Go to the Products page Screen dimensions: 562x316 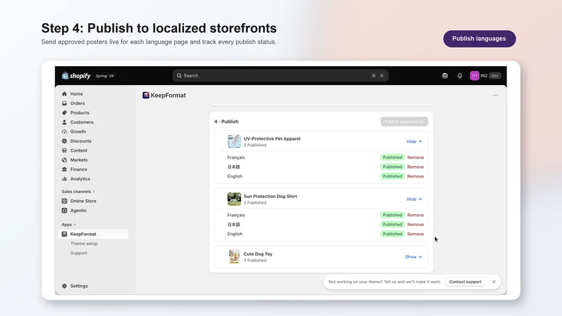click(79, 112)
